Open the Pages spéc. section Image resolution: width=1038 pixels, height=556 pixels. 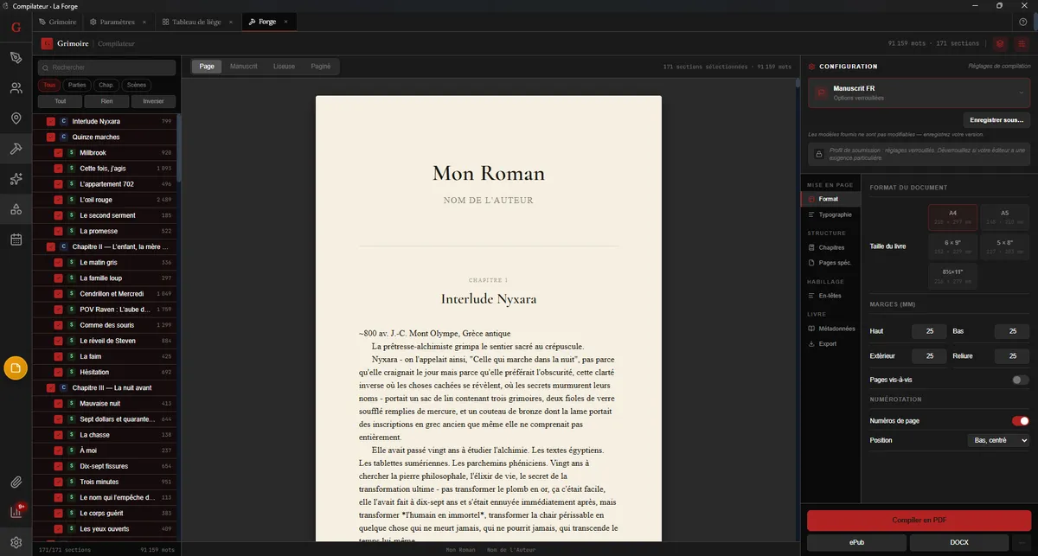[830, 263]
